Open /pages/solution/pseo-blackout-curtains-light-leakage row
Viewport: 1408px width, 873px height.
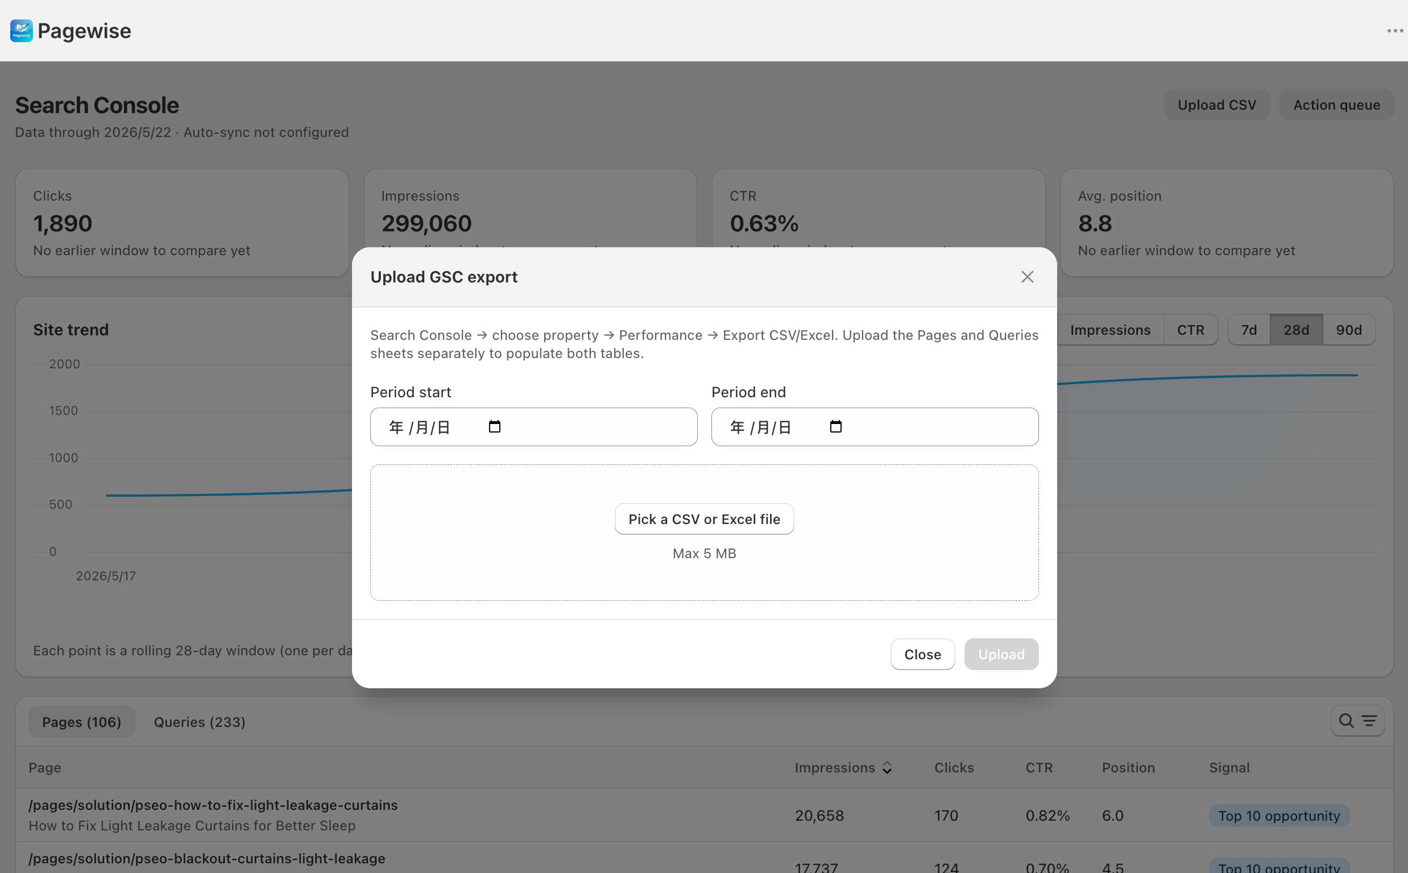pos(704,859)
